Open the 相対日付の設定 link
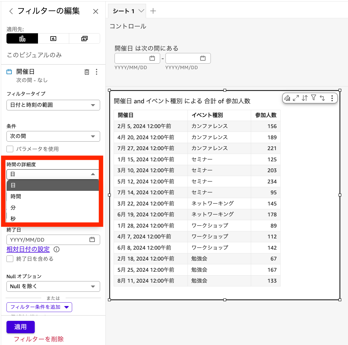 (28, 249)
